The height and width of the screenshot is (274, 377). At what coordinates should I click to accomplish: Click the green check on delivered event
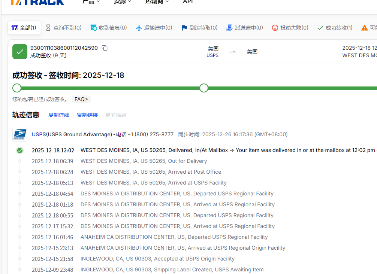(x=20, y=150)
